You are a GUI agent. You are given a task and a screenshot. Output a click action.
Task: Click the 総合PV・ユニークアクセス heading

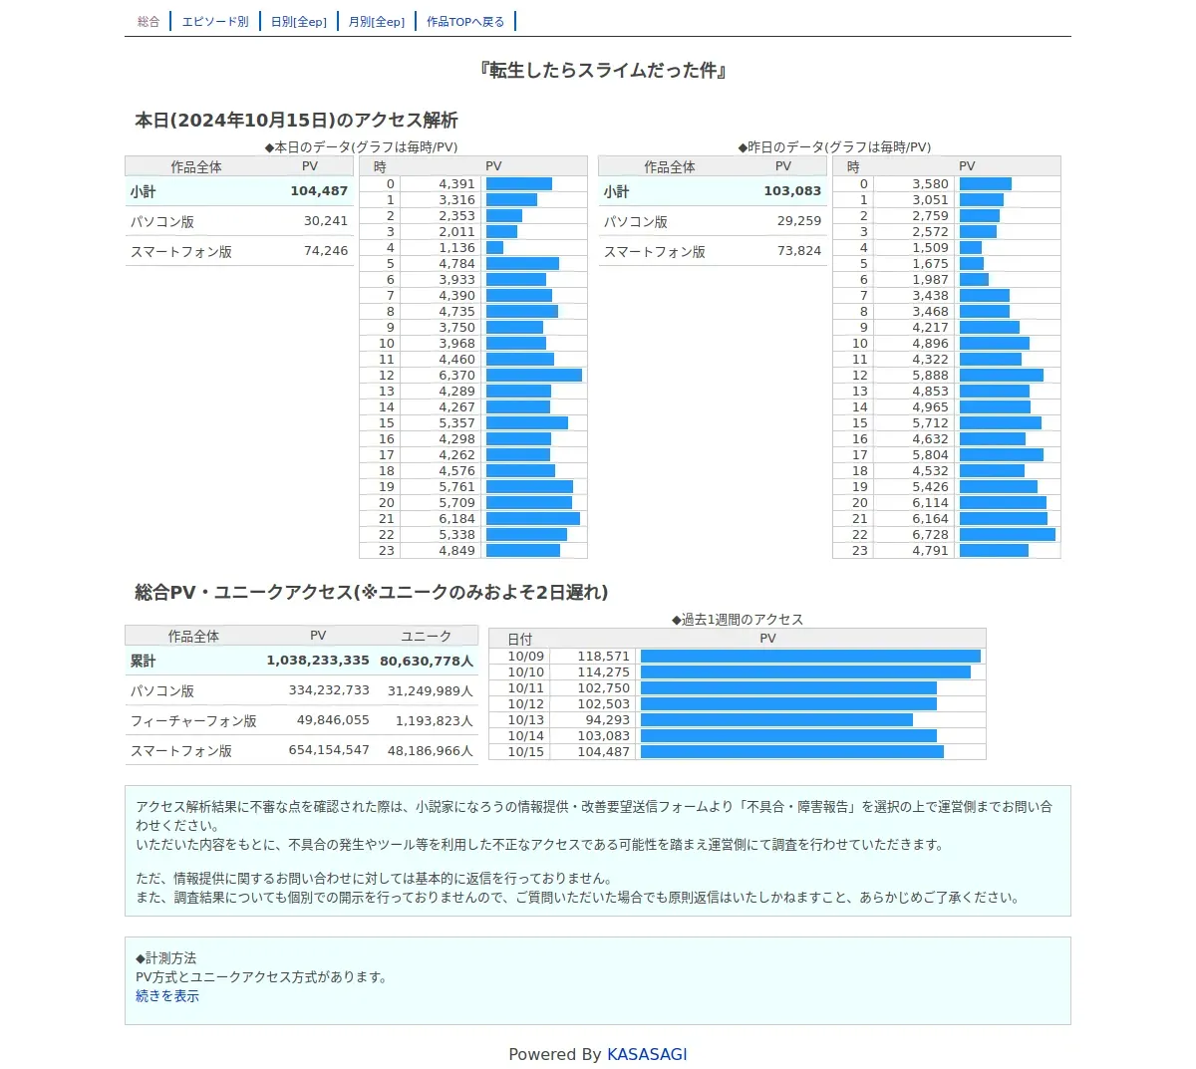click(x=371, y=593)
